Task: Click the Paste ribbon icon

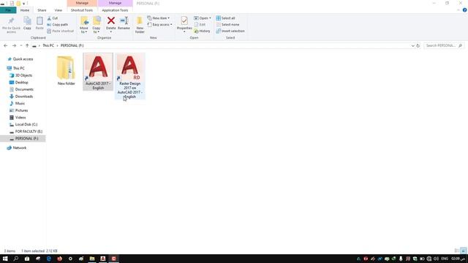Action: click(x=39, y=23)
